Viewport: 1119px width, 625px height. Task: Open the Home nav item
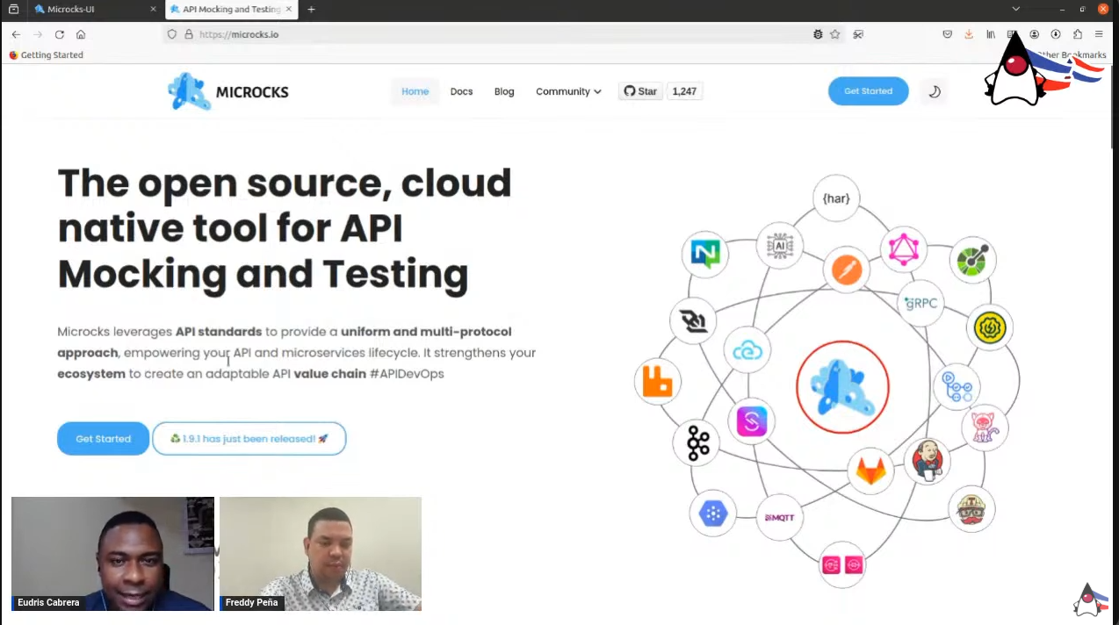415,91
